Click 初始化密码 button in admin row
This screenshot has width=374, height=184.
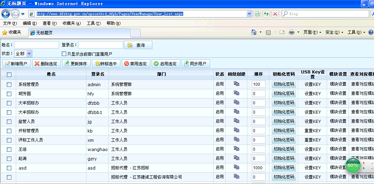284,84
